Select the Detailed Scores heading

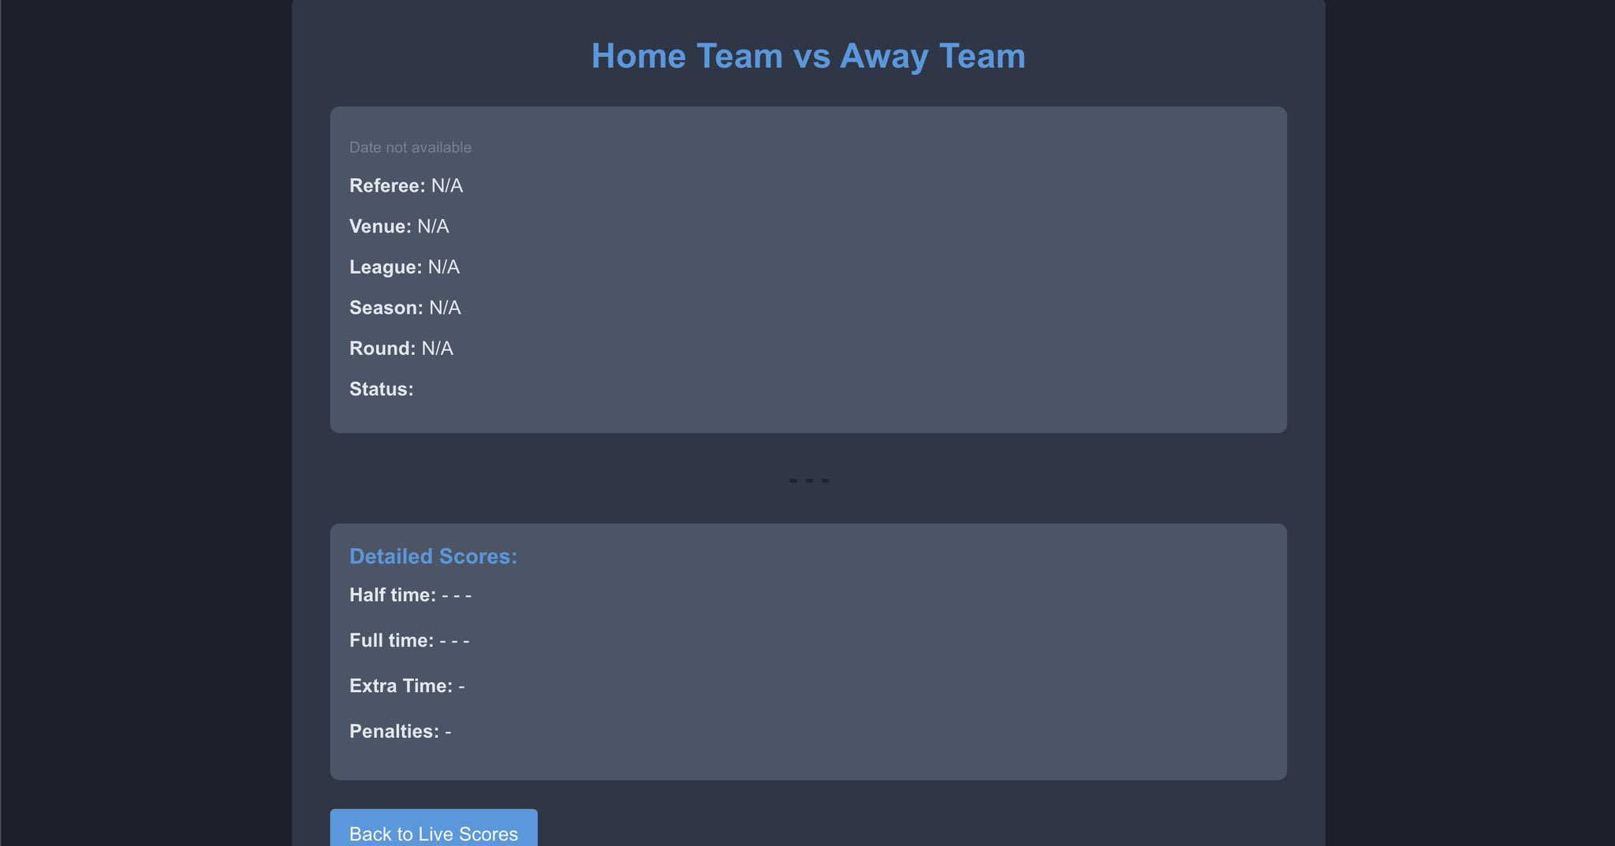point(433,556)
